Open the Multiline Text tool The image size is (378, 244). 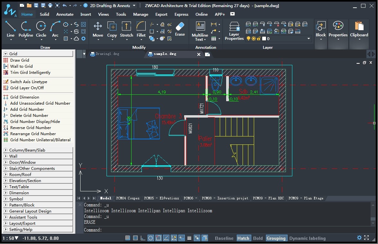[x=200, y=31]
